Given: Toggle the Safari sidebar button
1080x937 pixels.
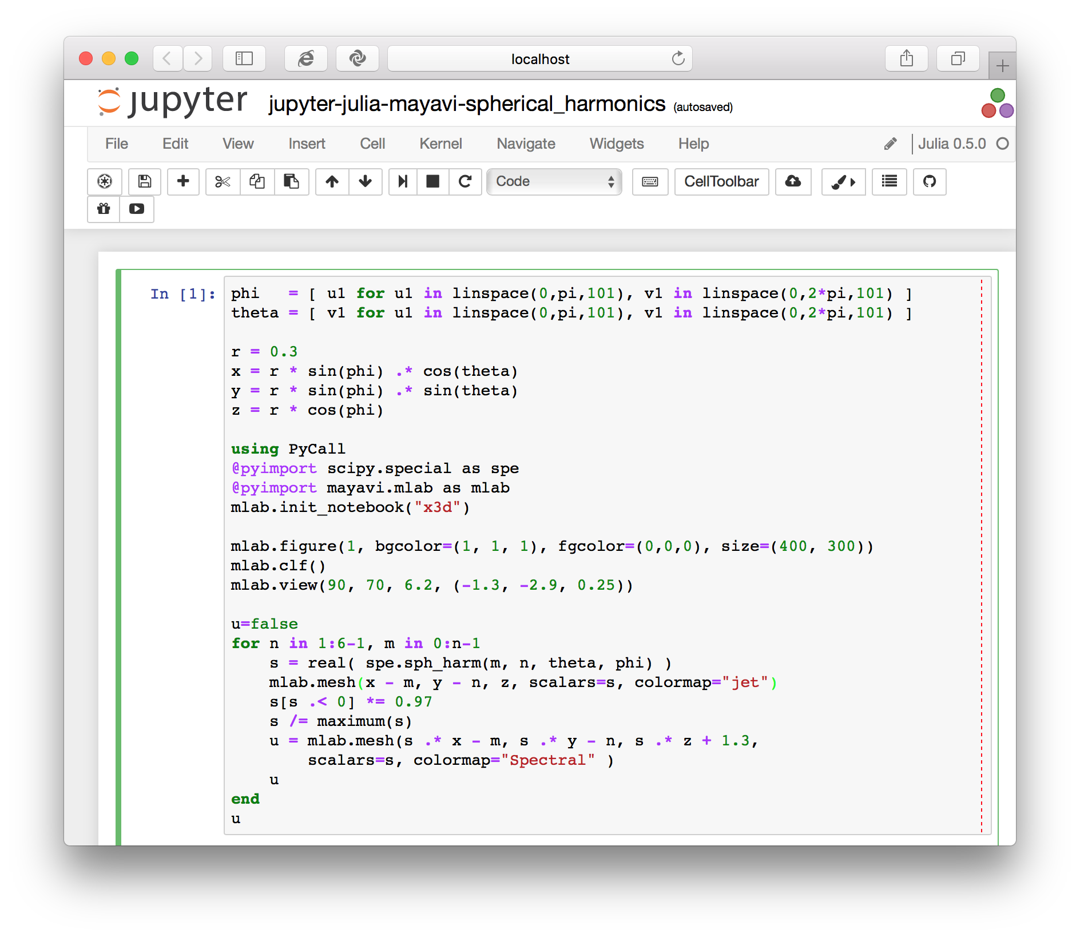Looking at the screenshot, I should pyautogui.click(x=244, y=58).
